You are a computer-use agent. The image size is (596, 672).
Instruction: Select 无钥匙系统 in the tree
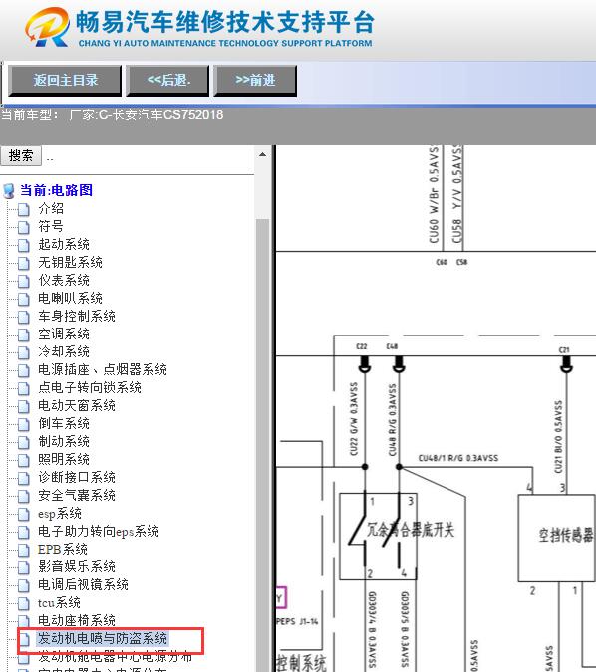tap(70, 262)
